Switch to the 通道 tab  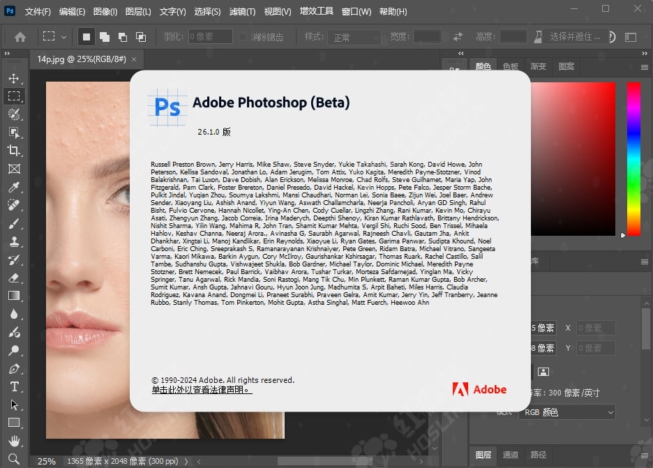[511, 455]
